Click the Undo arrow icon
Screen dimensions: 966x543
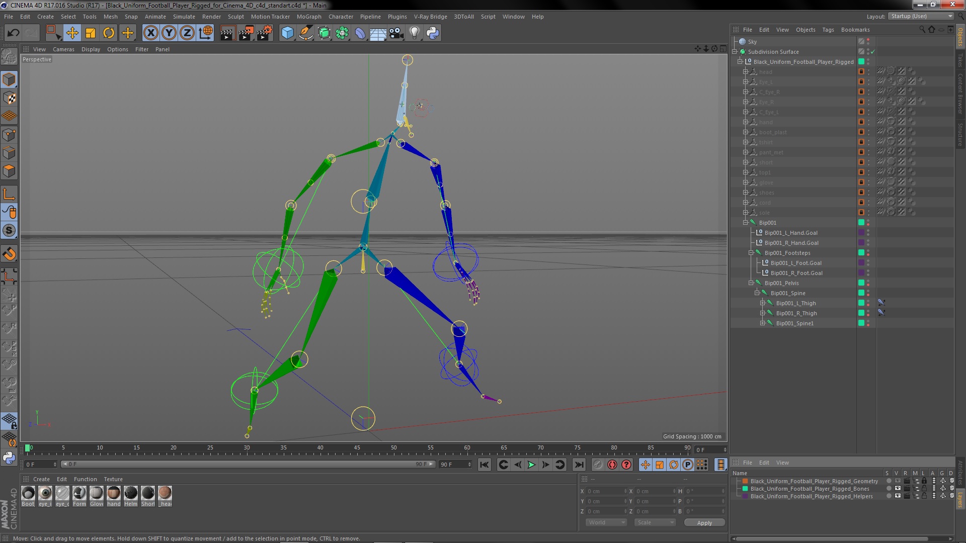coord(13,33)
